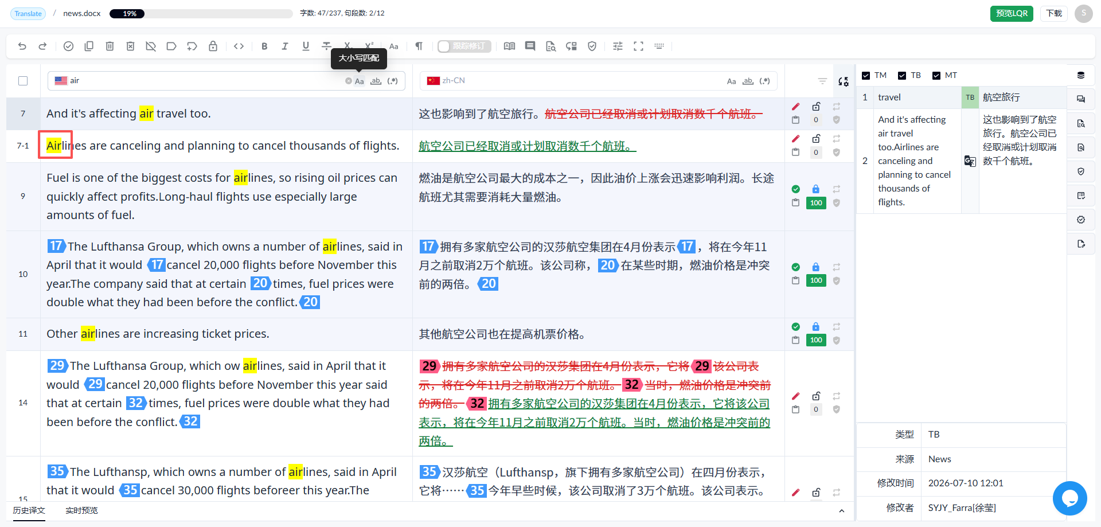The image size is (1101, 527).
Task: Expand the bottom history panel chevron
Action: click(841, 511)
